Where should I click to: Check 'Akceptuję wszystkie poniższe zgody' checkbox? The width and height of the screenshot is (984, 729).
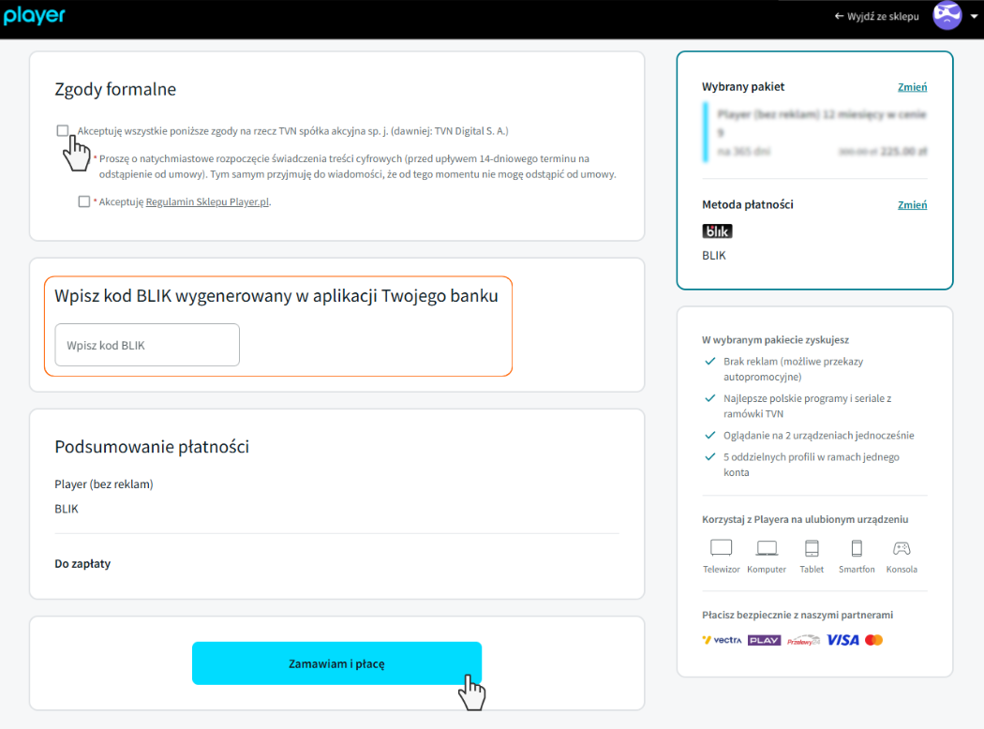click(63, 131)
